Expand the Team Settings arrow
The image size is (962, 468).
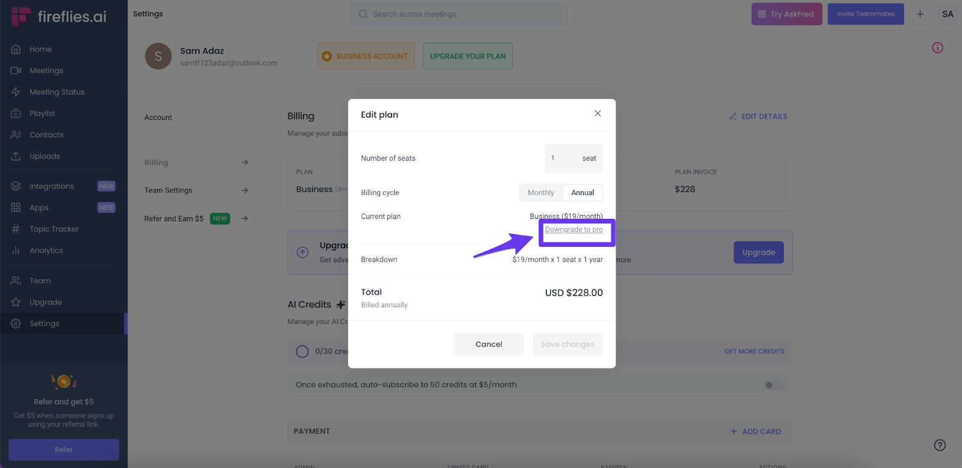[245, 190]
